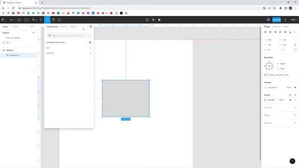This screenshot has width=299, height=168.
Task: Switch to the Assets tab in left panel
Action: tap(15, 27)
